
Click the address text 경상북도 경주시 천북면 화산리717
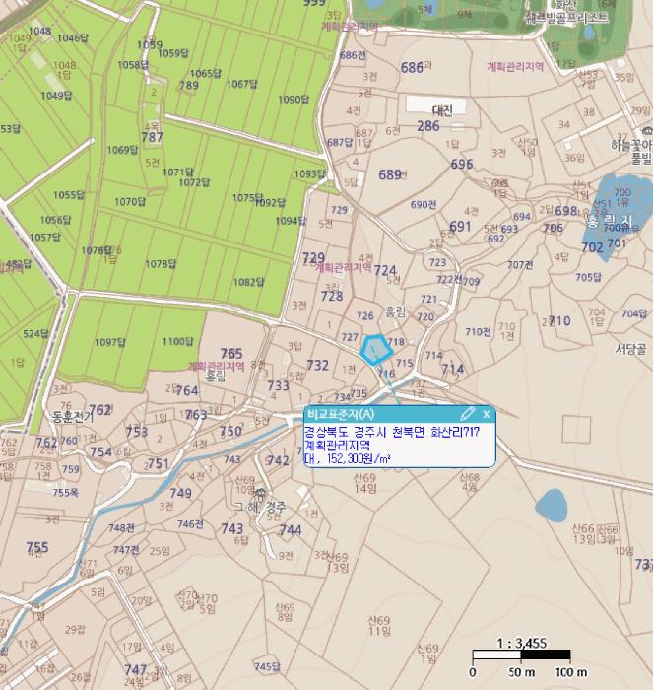[x=391, y=433]
